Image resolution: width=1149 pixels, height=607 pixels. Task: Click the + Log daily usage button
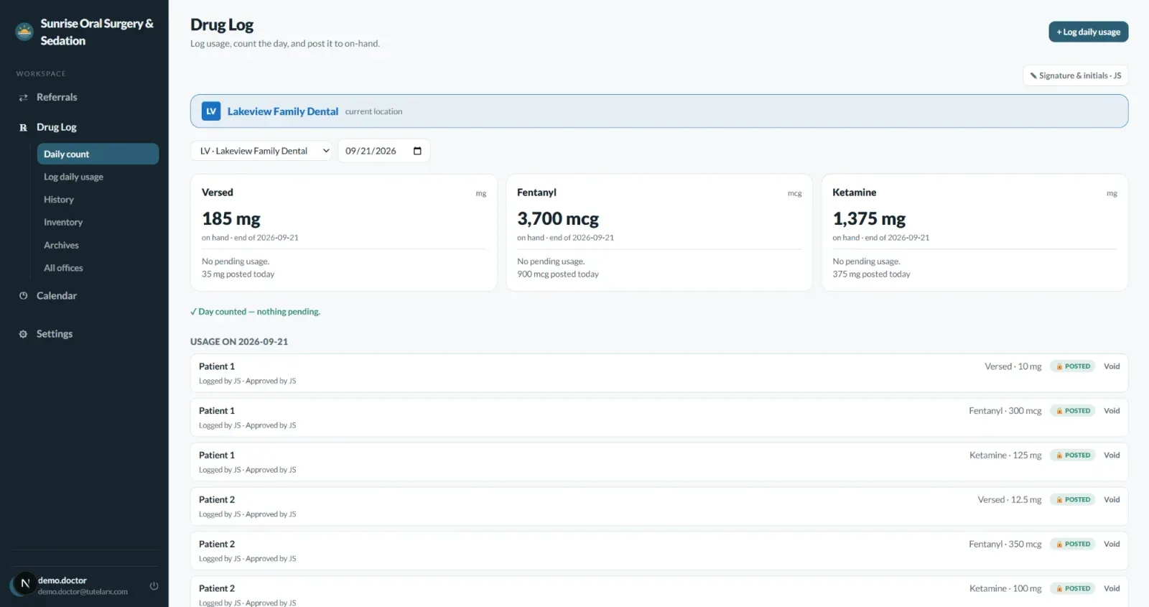coord(1088,32)
